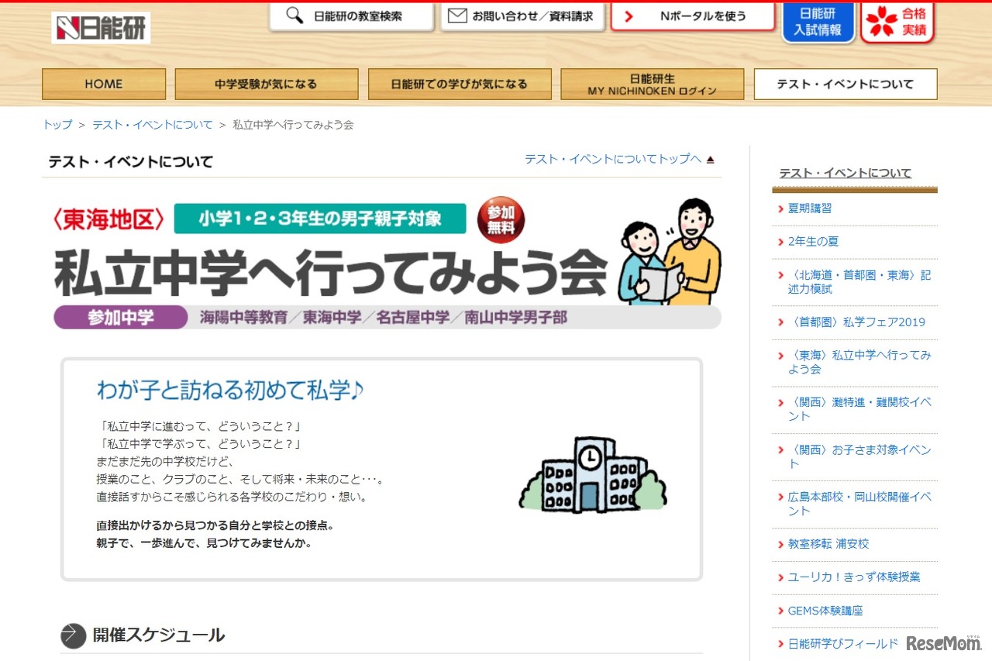Click the magnifier icon for 教室検索

(x=294, y=15)
